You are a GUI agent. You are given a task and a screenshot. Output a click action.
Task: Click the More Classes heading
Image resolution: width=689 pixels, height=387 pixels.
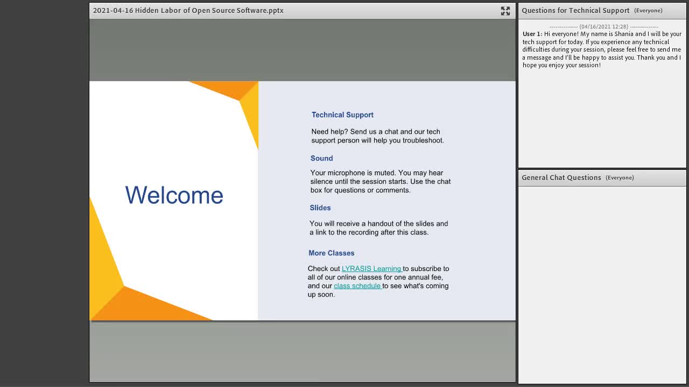[x=331, y=253]
